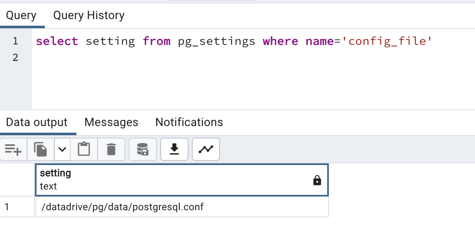475x238 pixels.
Task: Click the Paste clipboard icon
Action: tap(84, 149)
